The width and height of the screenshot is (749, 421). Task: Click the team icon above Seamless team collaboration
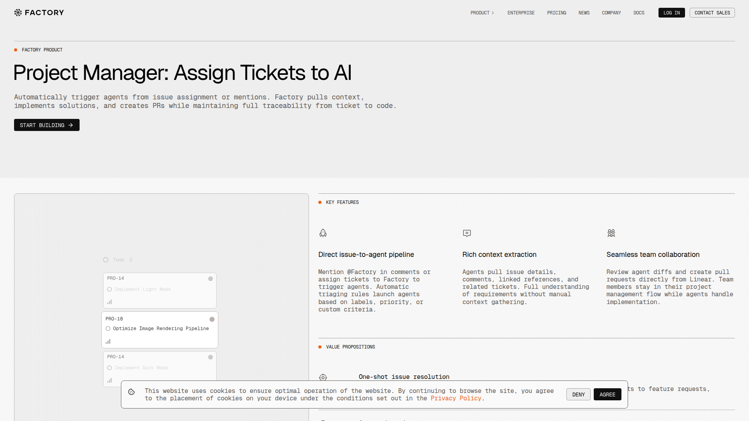tap(611, 233)
